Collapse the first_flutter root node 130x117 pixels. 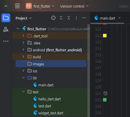[x=18, y=29]
